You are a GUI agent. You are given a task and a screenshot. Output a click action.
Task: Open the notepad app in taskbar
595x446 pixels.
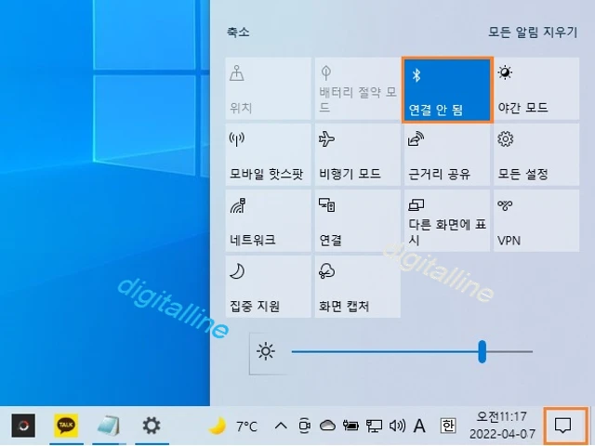pos(109,426)
